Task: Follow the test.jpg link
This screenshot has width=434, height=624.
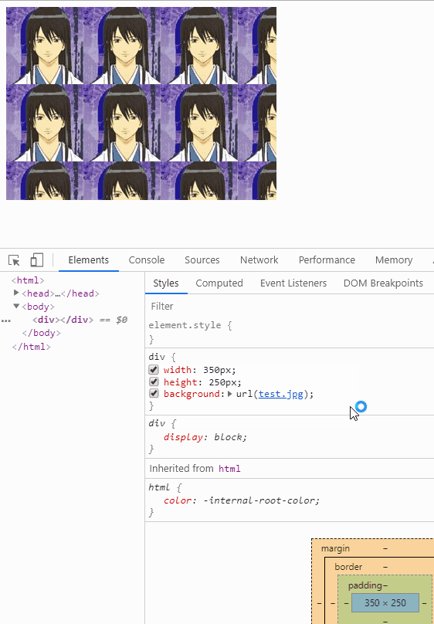Action: [x=281, y=394]
